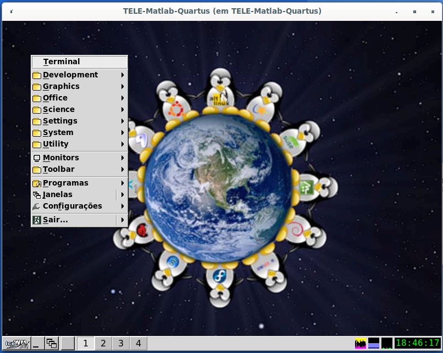The width and height of the screenshot is (443, 353).
Task: Expand arrow next to Utility
Action: [123, 144]
